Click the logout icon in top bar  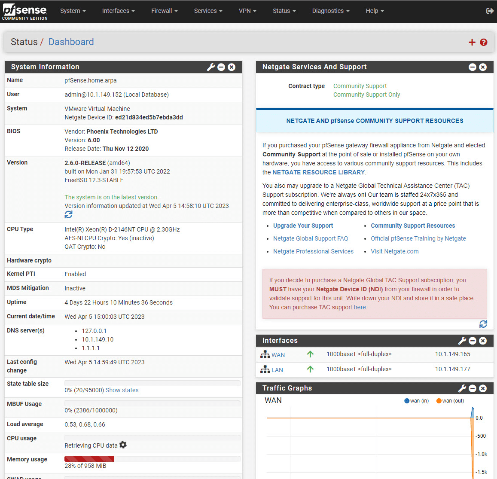490,11
